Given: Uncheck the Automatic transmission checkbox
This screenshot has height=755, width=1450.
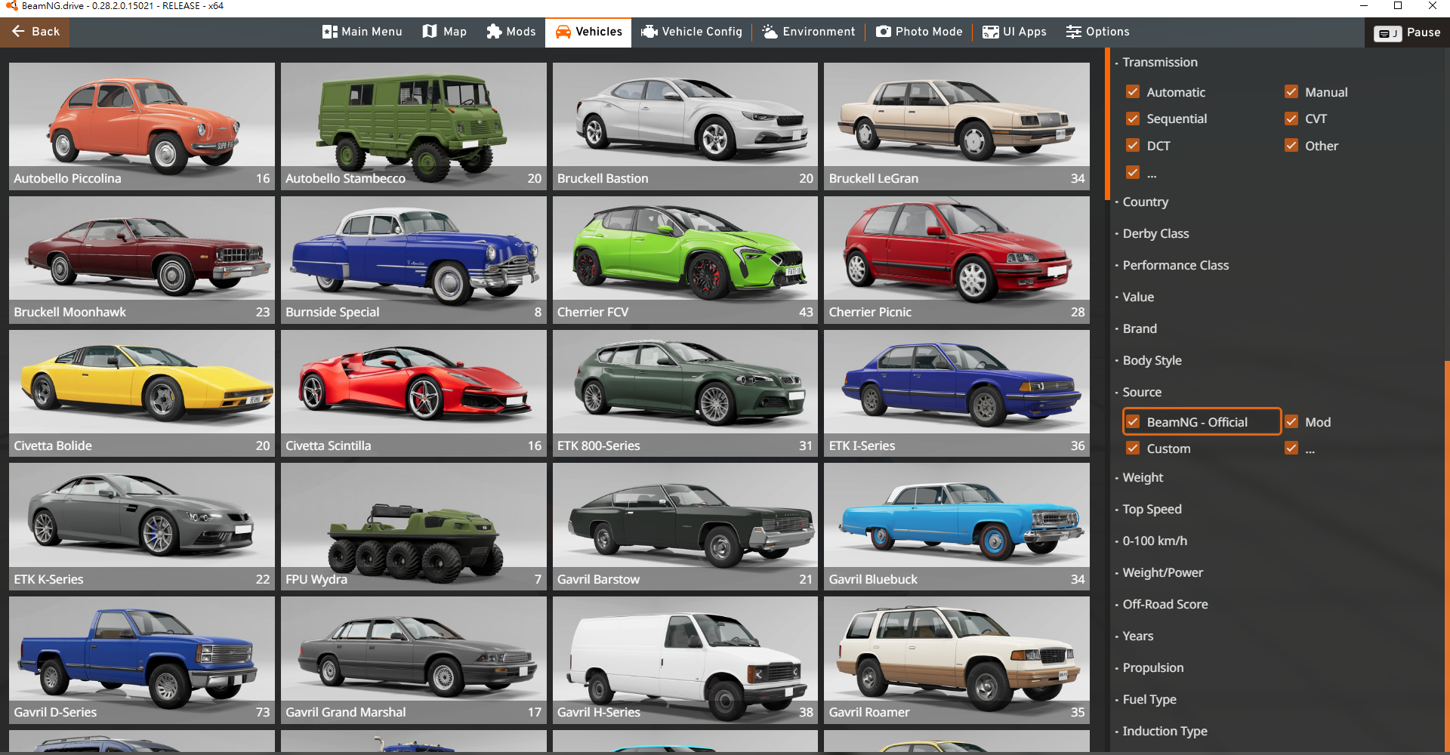Looking at the screenshot, I should [x=1133, y=92].
